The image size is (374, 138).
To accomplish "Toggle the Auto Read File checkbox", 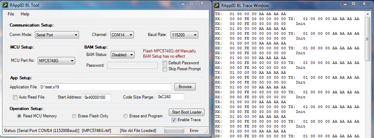I will pyautogui.click(x=15, y=97).
